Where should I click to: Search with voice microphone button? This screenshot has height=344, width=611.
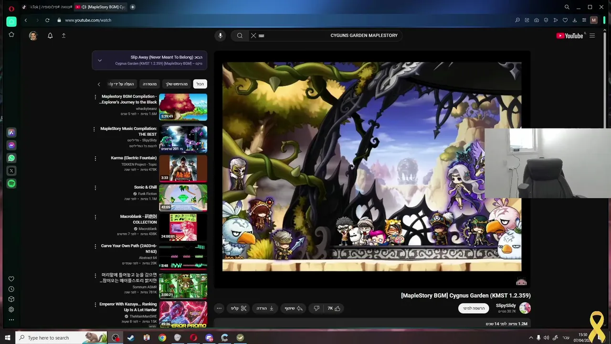coord(221,35)
